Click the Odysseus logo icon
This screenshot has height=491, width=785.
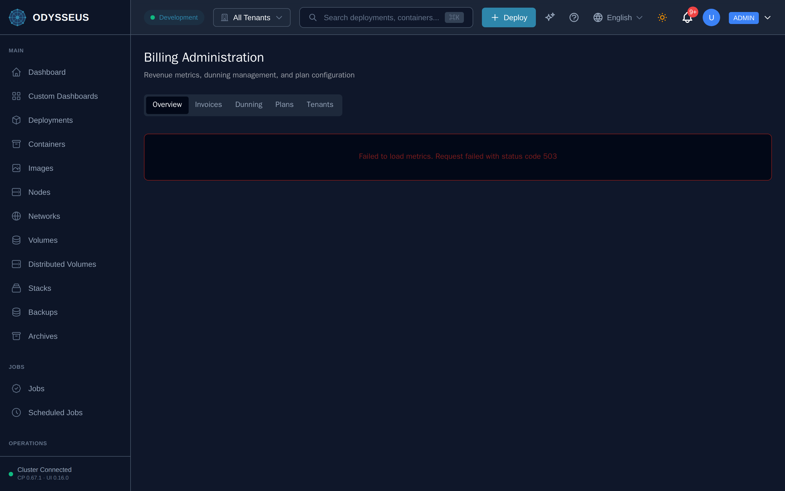[x=17, y=17]
